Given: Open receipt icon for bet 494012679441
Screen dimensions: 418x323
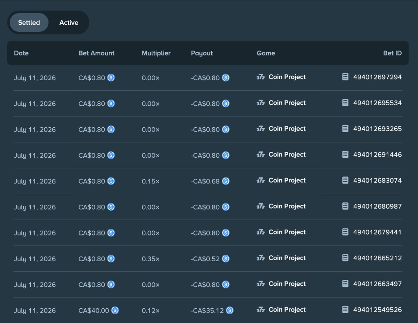Looking at the screenshot, I should [345, 232].
